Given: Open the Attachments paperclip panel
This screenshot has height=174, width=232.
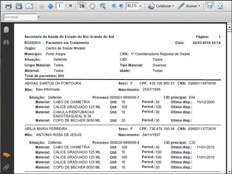Looking at the screenshot, I should [x=6, y=167].
